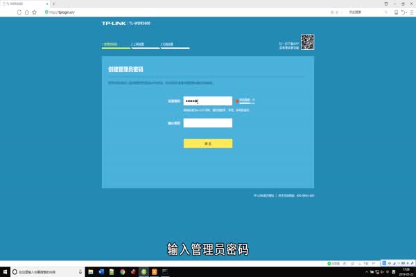Click the microphone icon in taskbar search
The width and height of the screenshot is (416, 277).
80,272
